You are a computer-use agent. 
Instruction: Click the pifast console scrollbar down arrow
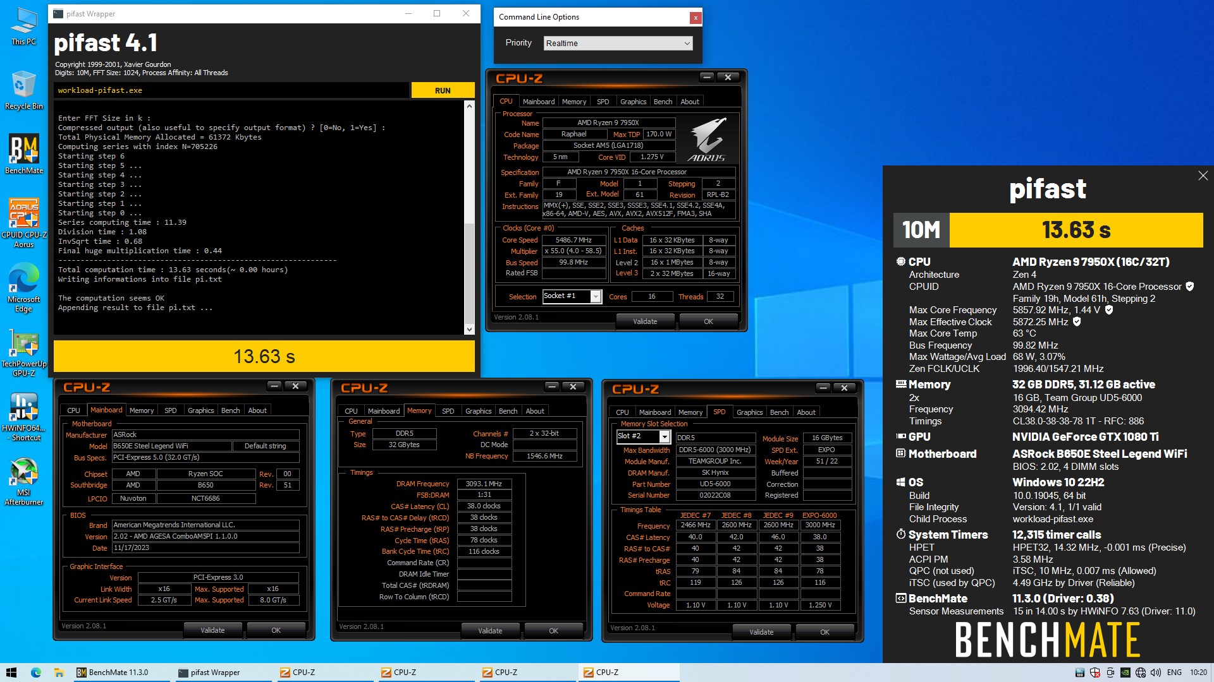point(469,329)
